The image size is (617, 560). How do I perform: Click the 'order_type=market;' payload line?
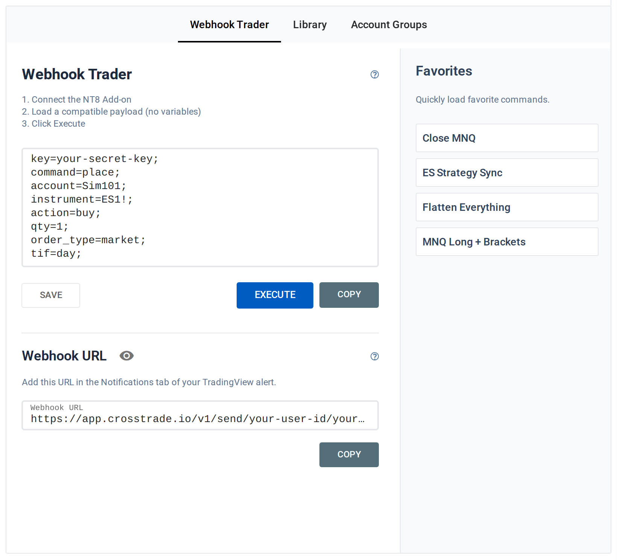pyautogui.click(x=88, y=240)
